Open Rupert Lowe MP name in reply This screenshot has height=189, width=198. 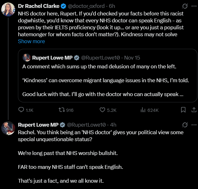tap(38, 125)
